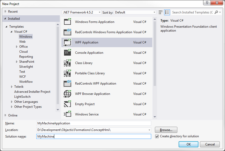Select the Windows Forms Application name

[x=95, y=22]
